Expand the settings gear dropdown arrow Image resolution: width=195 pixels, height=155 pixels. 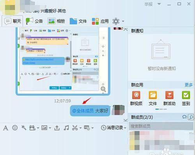click(x=123, y=21)
